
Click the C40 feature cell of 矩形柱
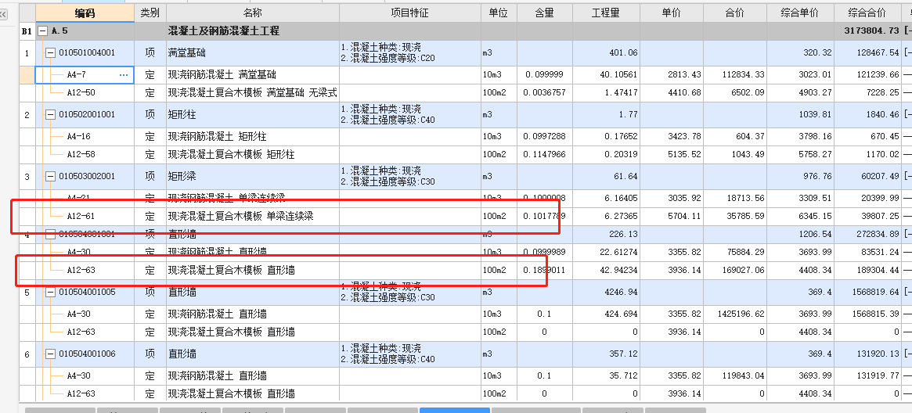point(410,114)
